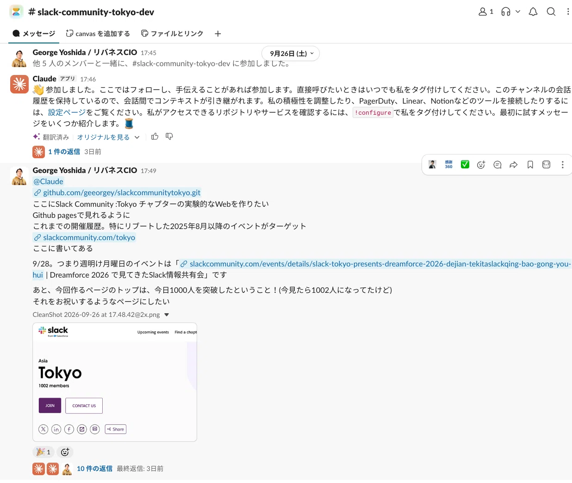Reply in thread with the speech bubble icon
Screen dimensions: 572x483
(497, 164)
